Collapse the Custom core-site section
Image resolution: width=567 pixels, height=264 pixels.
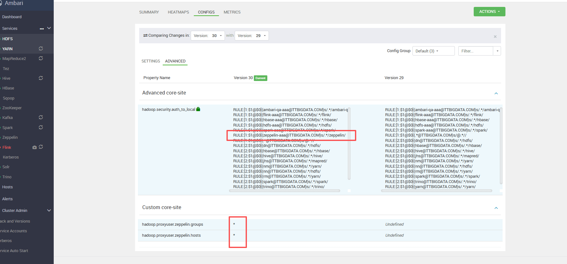[x=496, y=208]
